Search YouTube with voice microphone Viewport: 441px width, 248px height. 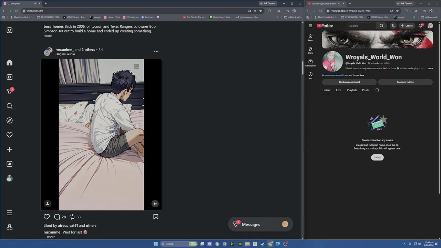point(393,26)
